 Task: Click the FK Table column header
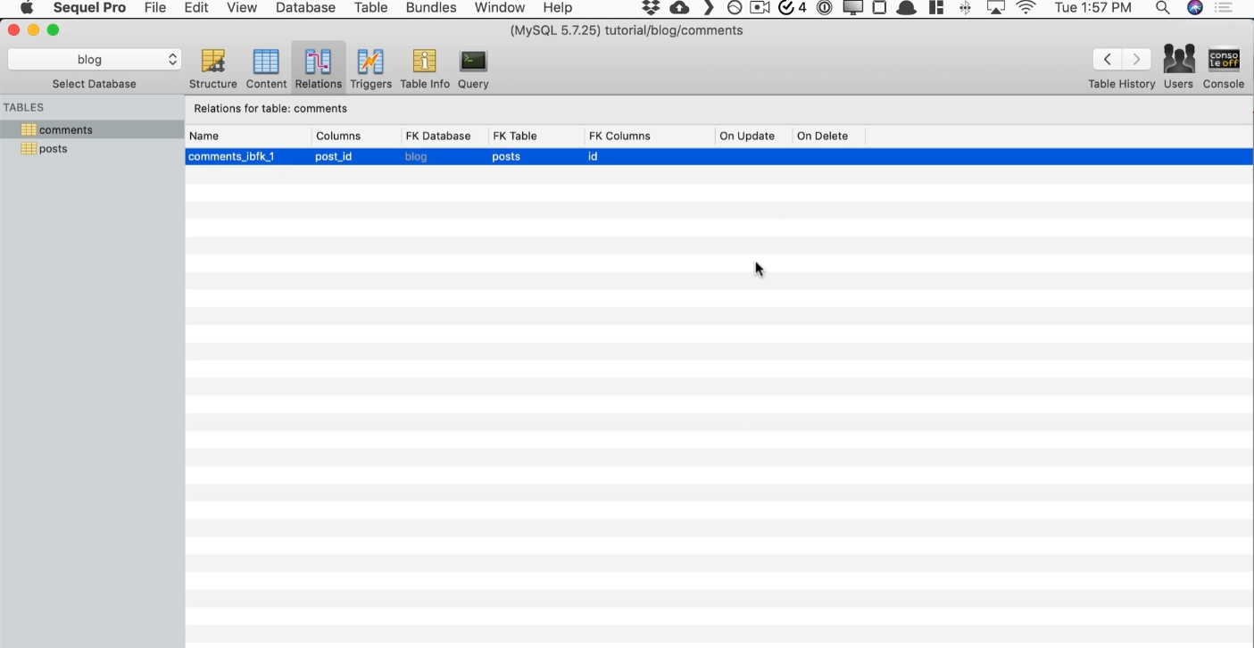pos(536,136)
